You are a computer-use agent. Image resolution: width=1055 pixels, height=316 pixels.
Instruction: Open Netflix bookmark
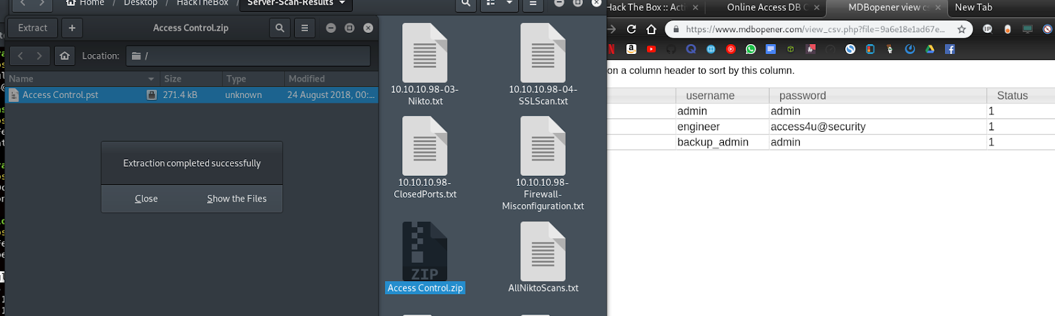click(611, 49)
